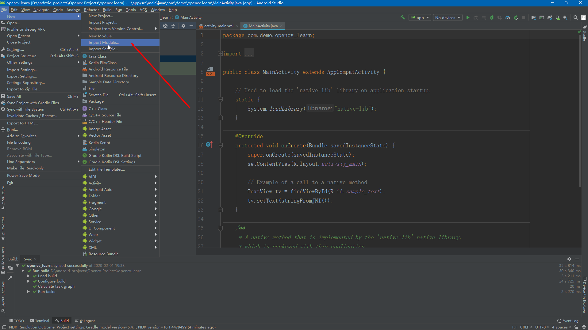
Task: Open Project Structure toolbar icon
Action: 534,17
